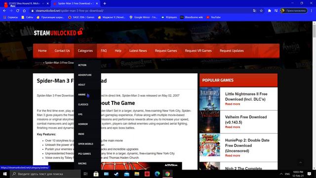Open the Help menu item
The height and width of the screenshot is (178, 316).
pyautogui.click(x=118, y=50)
